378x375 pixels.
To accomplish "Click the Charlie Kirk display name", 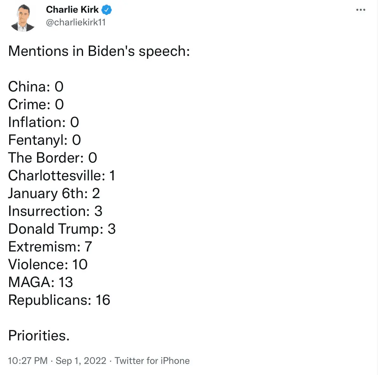I will tap(72, 10).
